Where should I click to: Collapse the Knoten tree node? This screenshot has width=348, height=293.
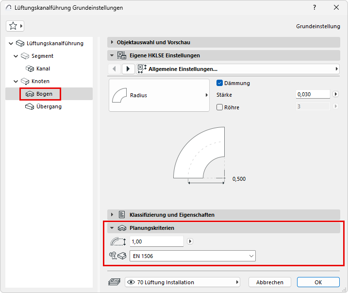[x=16, y=81]
